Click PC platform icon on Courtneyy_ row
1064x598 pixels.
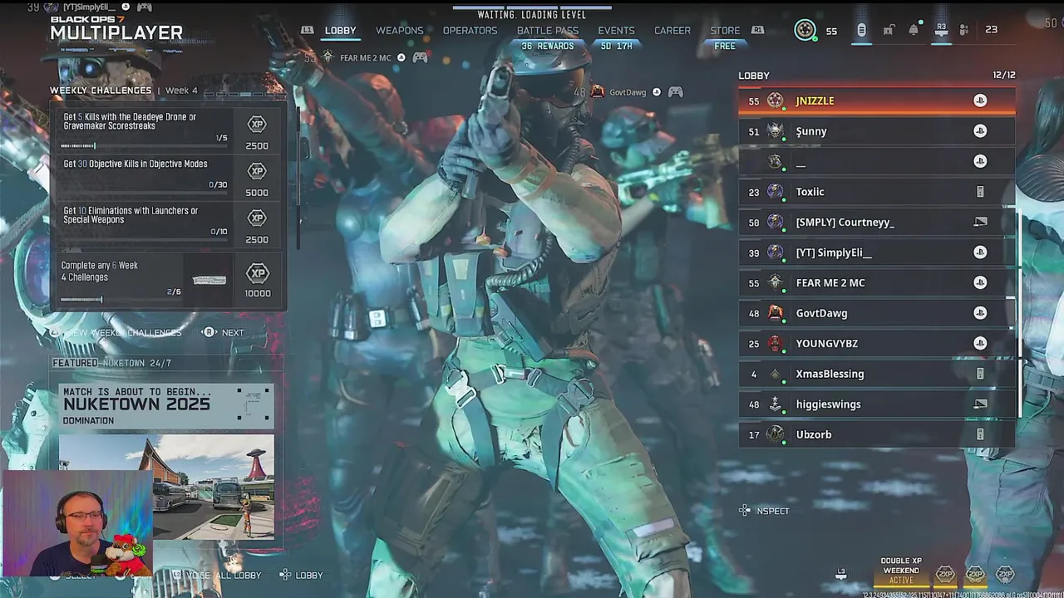point(980,222)
